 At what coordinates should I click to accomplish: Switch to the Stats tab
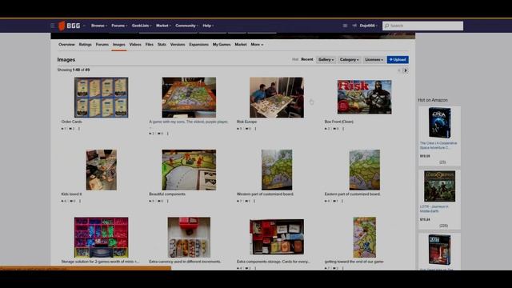(162, 45)
